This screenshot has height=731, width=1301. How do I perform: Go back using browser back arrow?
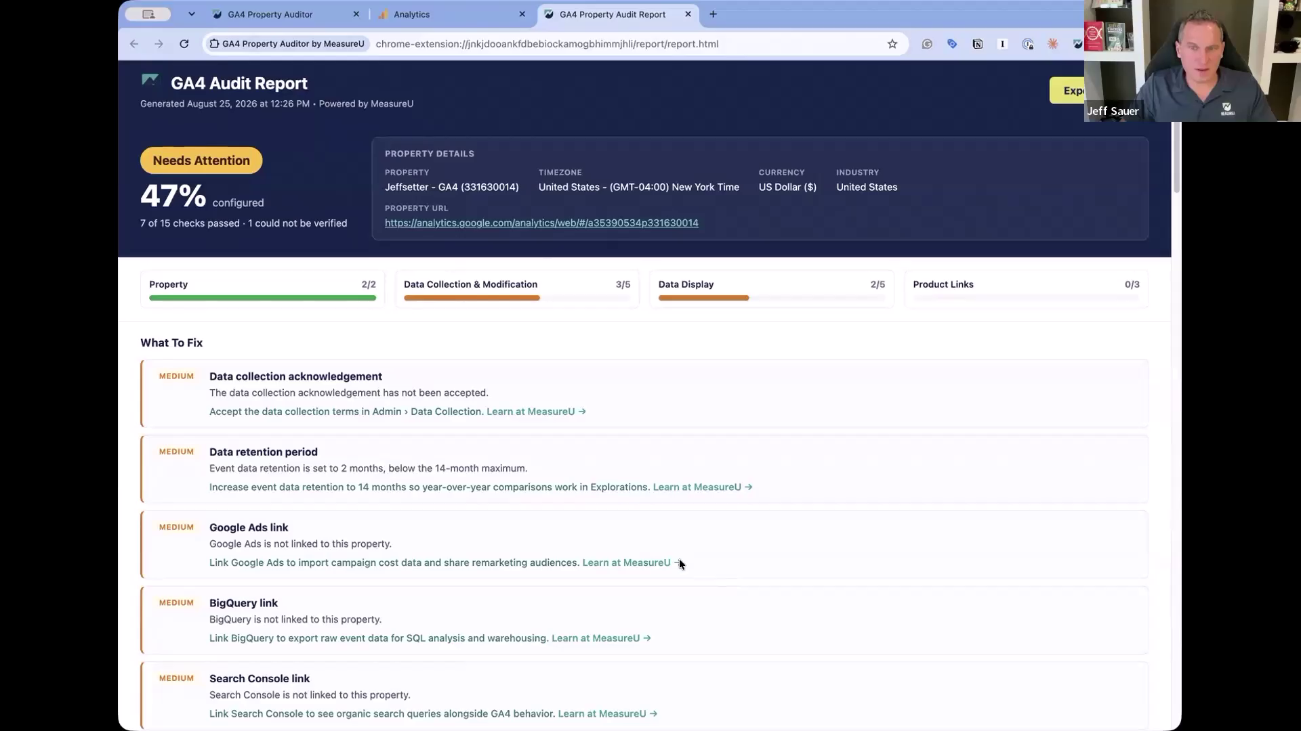pyautogui.click(x=134, y=44)
